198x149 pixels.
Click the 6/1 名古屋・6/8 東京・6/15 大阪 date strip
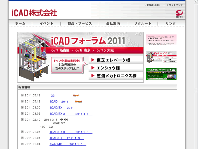pos(83,50)
